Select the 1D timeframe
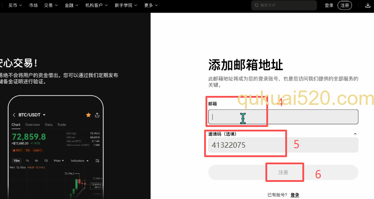 46,161
